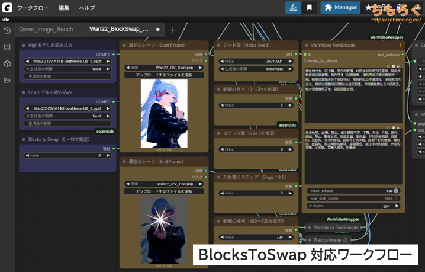The width and height of the screenshot is (425, 272).
Task: Collapse the Lowモデルを読み込み node
Action: point(24,92)
